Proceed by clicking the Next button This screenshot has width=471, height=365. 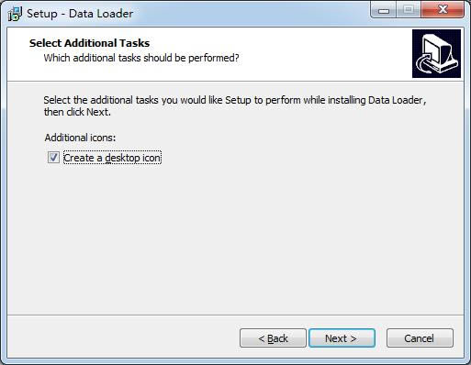[x=342, y=338]
